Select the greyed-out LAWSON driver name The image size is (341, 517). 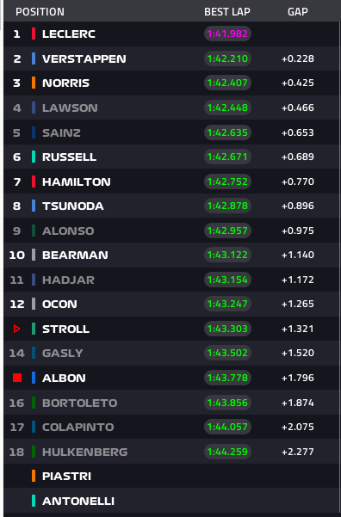(70, 108)
